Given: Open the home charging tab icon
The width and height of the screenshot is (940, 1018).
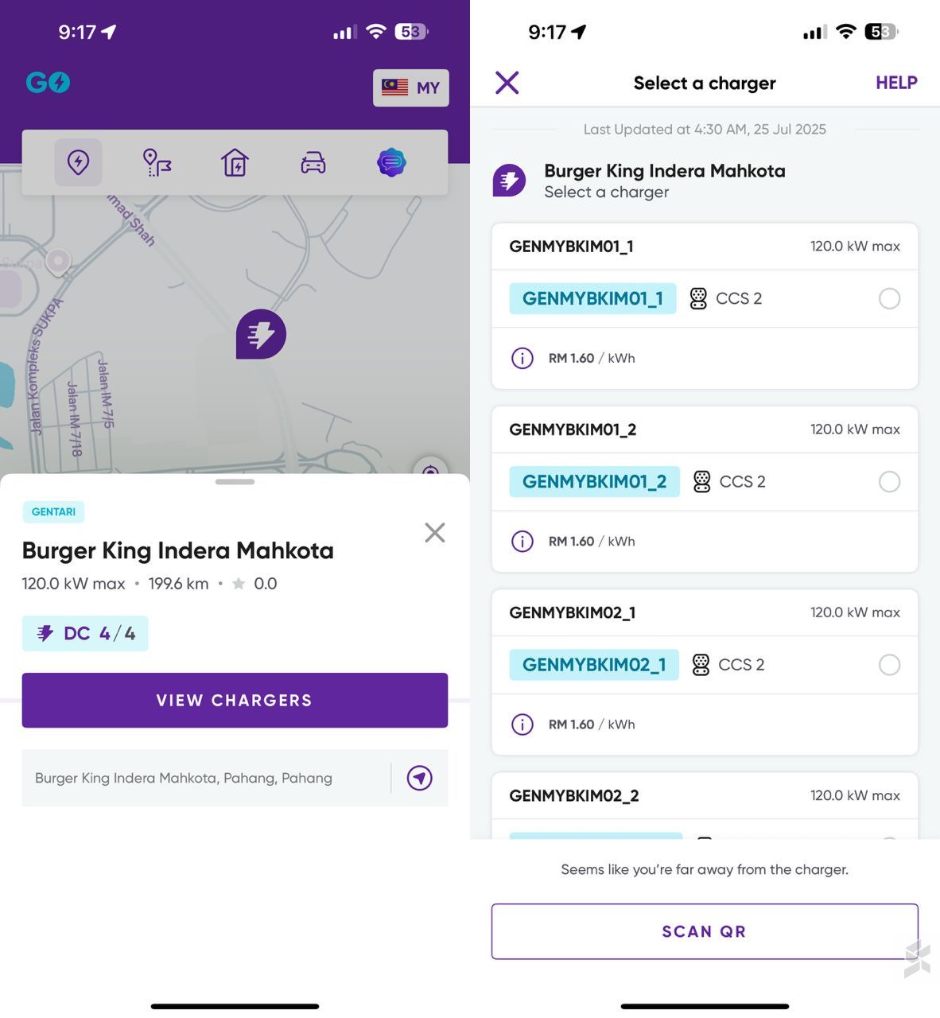Looking at the screenshot, I should coord(235,162).
